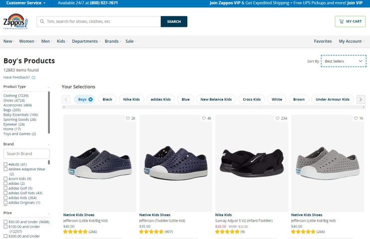Check the #4kids brand checkbox

coord(5,164)
